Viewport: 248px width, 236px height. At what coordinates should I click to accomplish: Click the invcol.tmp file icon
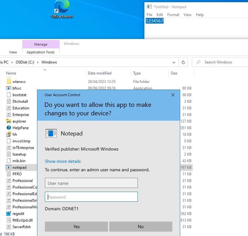click(9, 141)
